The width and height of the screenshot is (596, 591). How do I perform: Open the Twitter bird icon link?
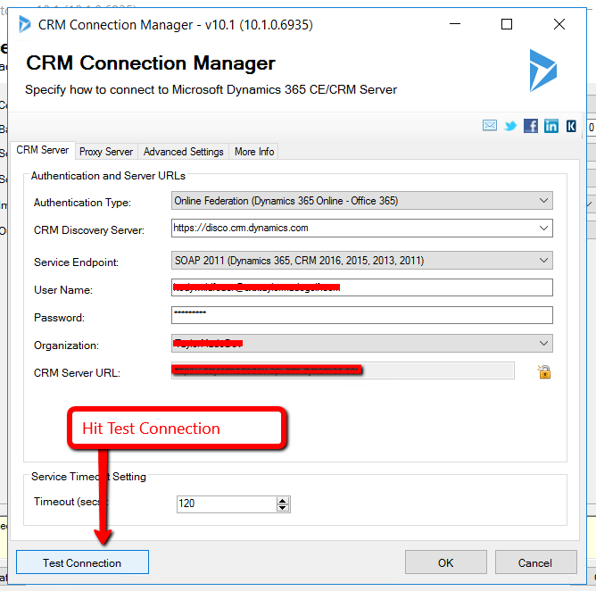click(x=510, y=126)
